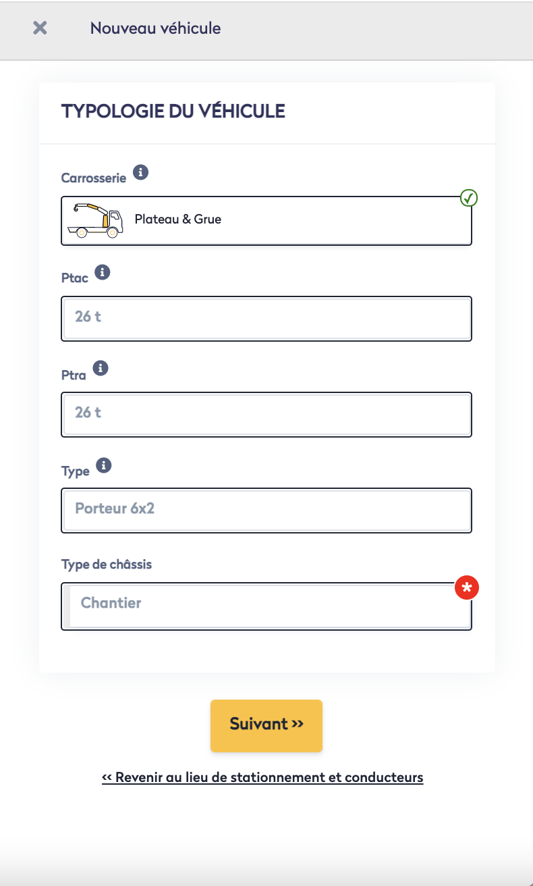Image resolution: width=533 pixels, height=886 pixels.
Task: Click the red required asterisk badge
Action: tap(467, 588)
